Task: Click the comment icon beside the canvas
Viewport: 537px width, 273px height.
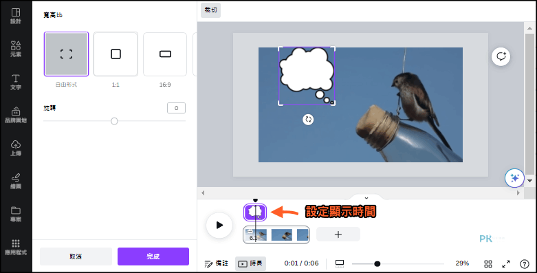Action: pos(501,56)
